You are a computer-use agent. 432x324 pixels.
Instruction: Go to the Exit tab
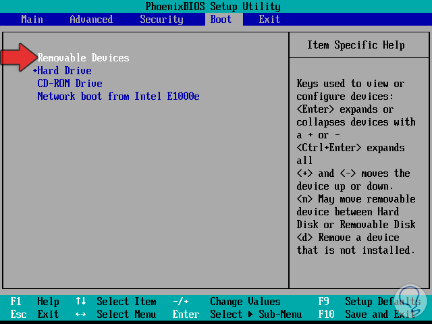[x=269, y=20]
